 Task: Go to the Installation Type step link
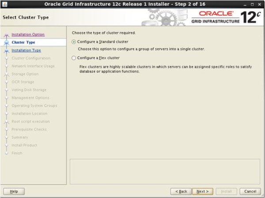tap(26, 50)
